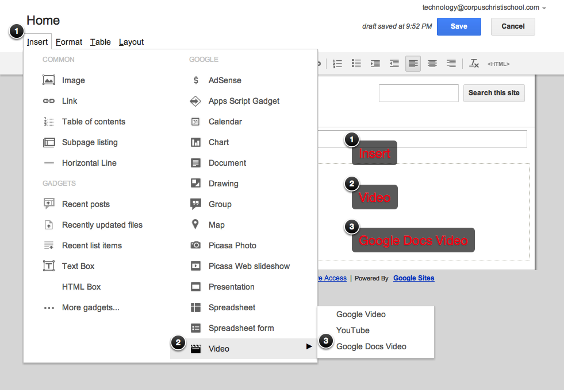Click the Recently updated files icon
The image size is (564, 390).
[49, 225]
